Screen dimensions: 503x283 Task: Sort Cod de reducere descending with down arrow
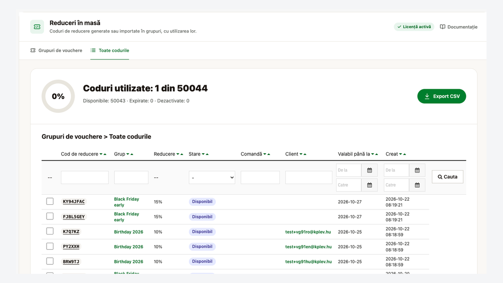101,155
